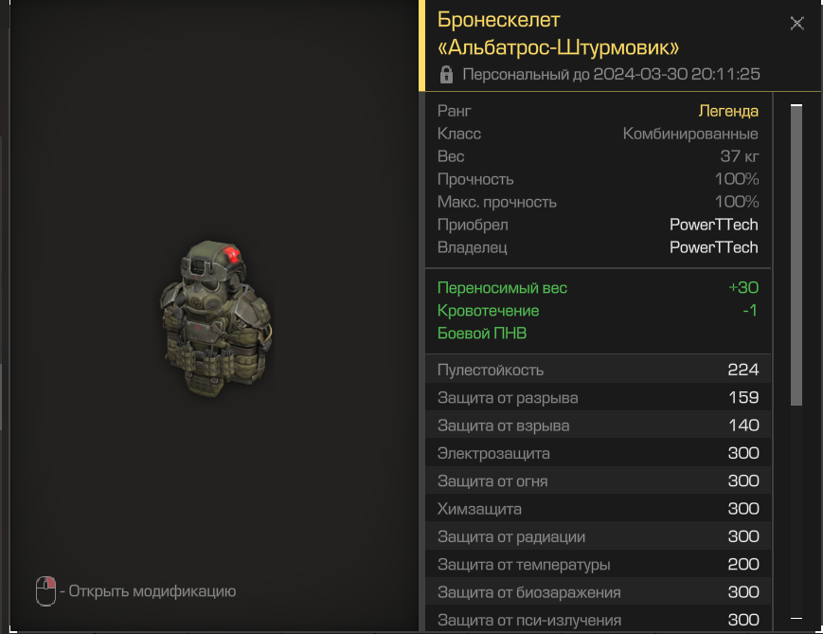The image size is (823, 634).
Task: Click the stats panel scrollbar thumb
Action: click(796, 255)
